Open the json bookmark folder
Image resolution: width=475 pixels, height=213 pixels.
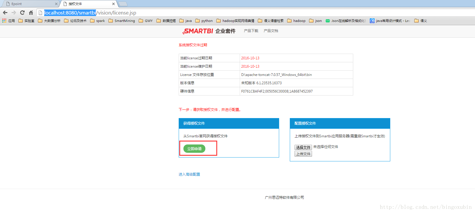click(x=316, y=21)
